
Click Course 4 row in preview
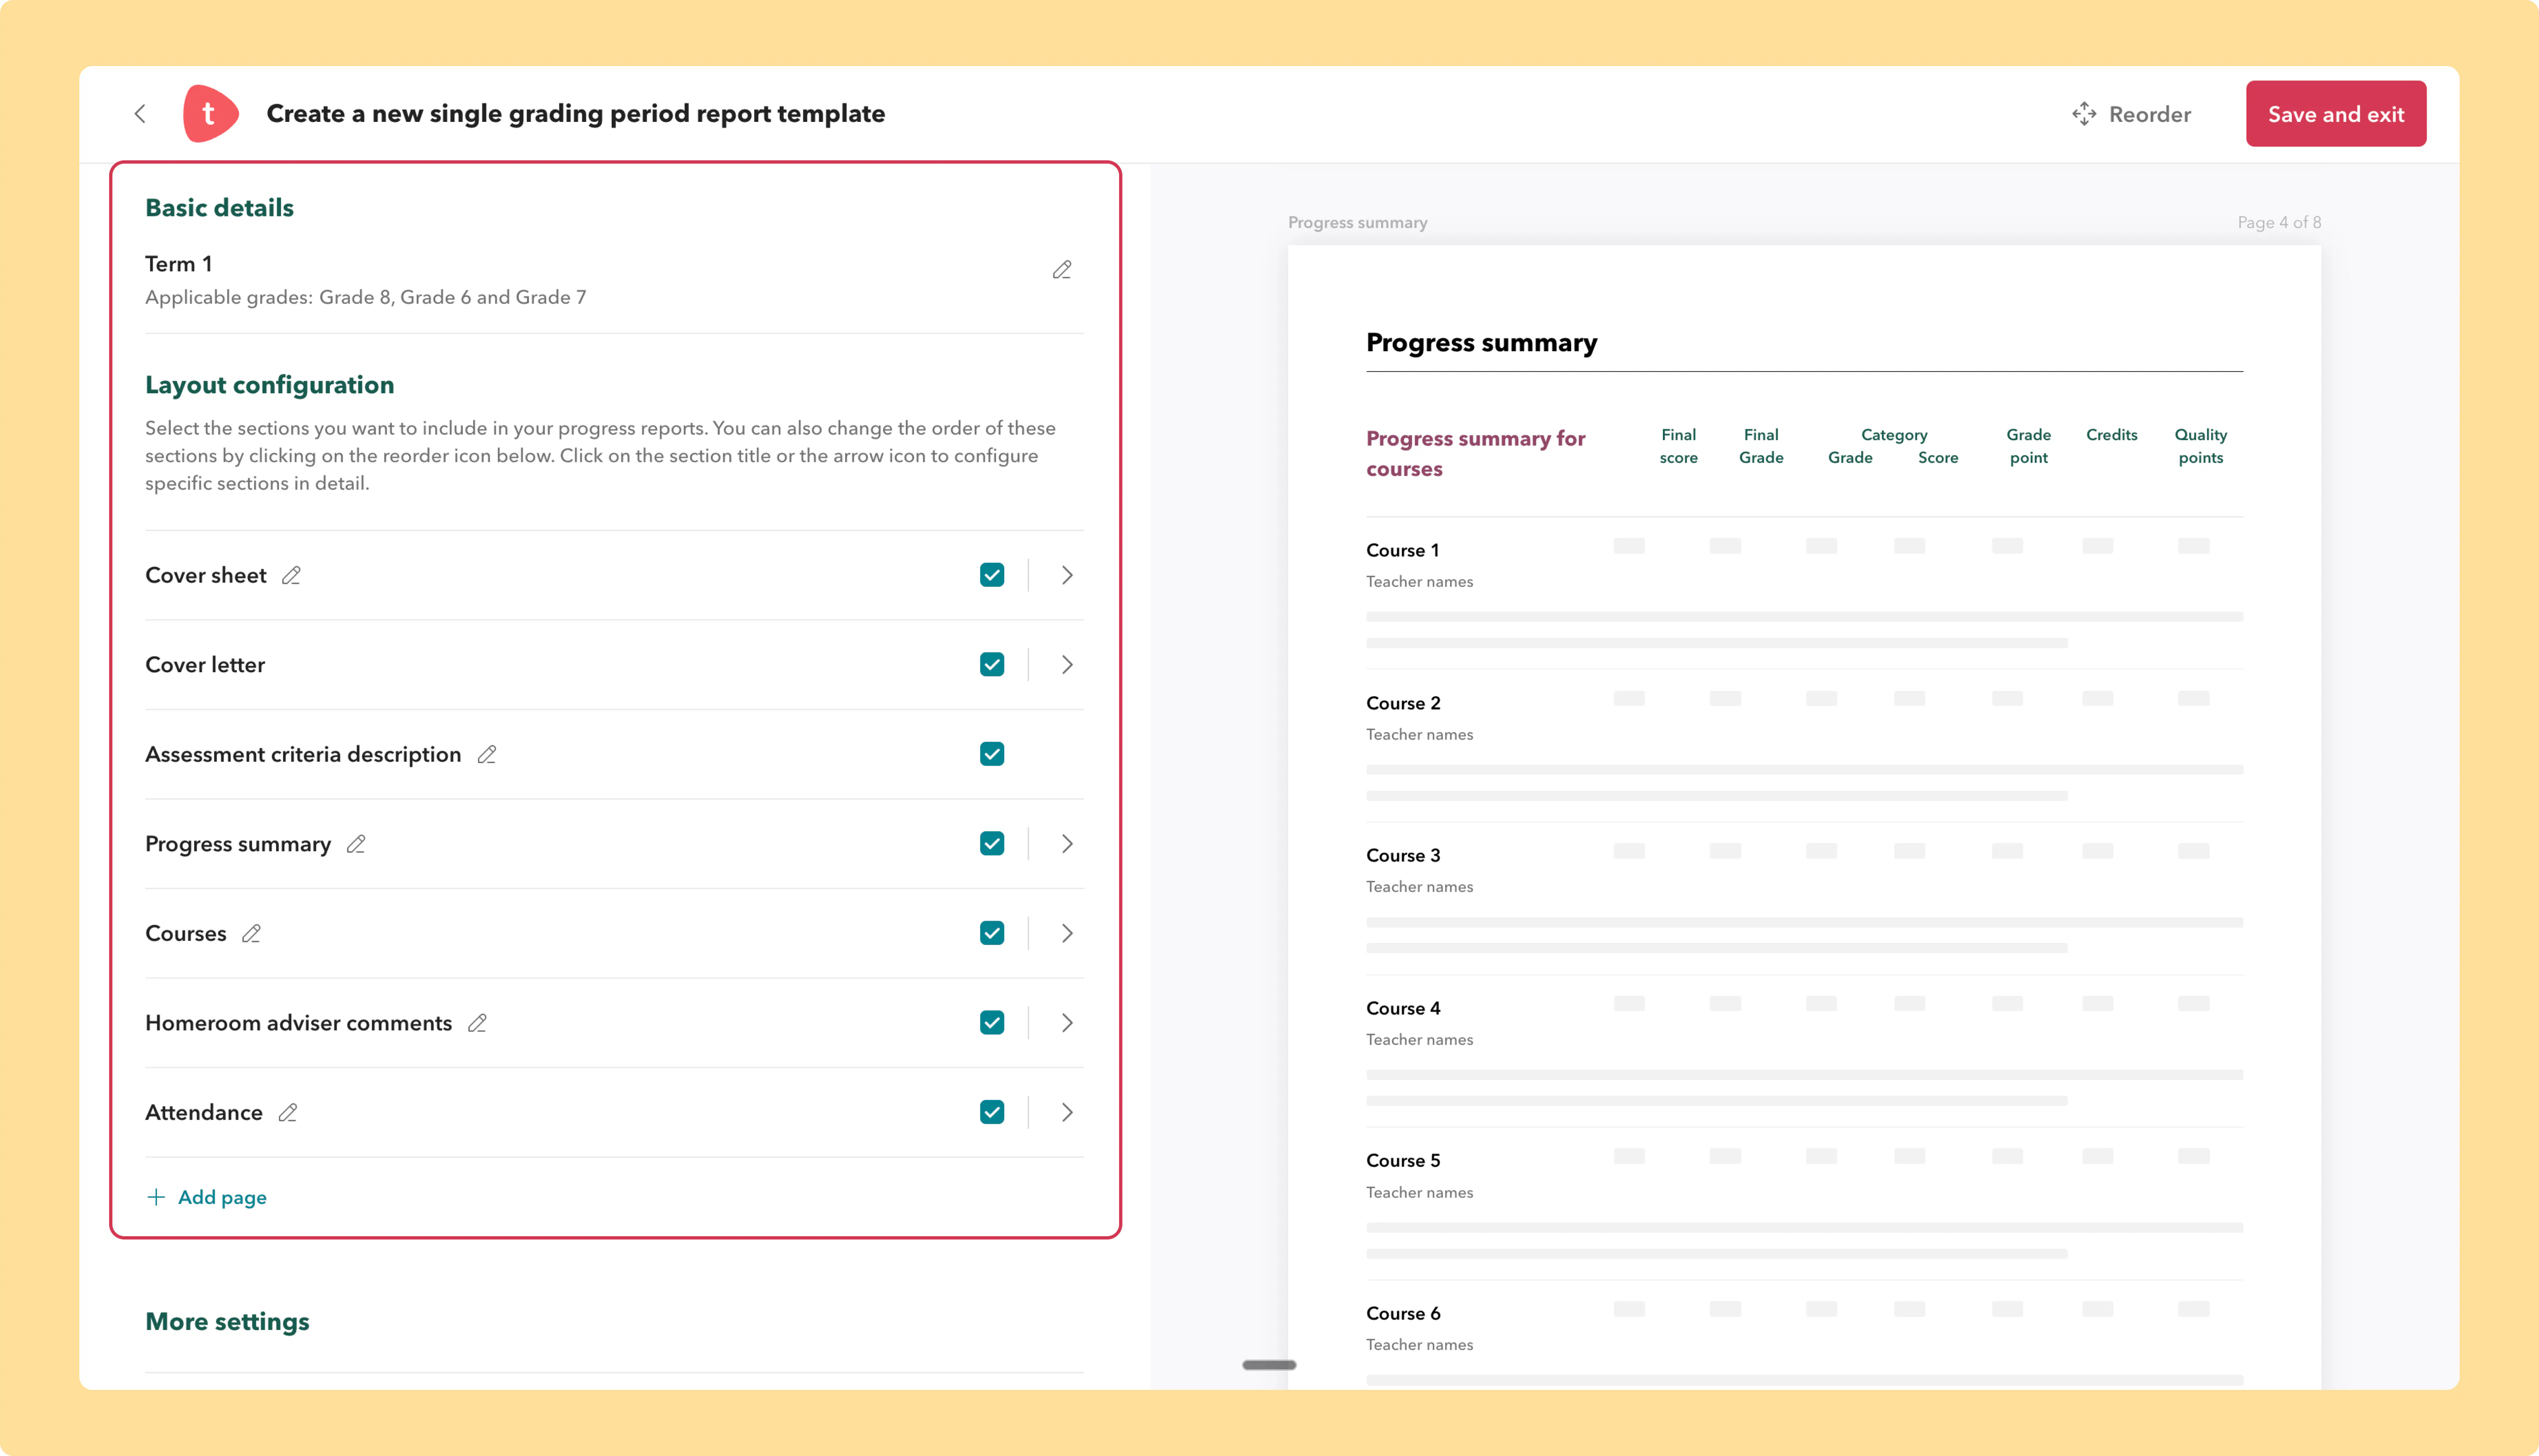pos(1804,1051)
